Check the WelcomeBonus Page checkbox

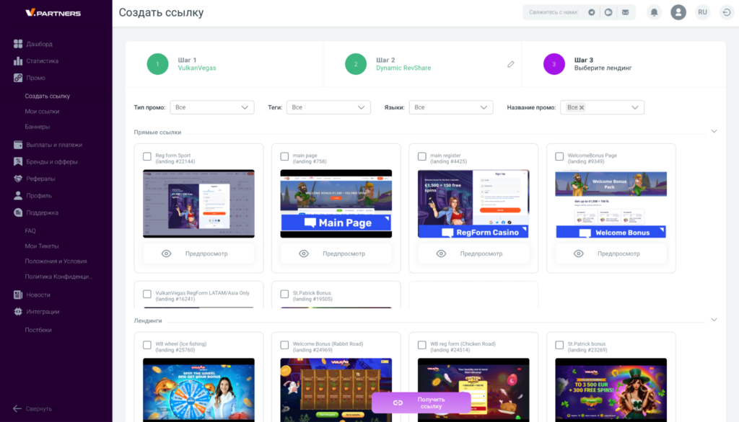[x=559, y=156]
